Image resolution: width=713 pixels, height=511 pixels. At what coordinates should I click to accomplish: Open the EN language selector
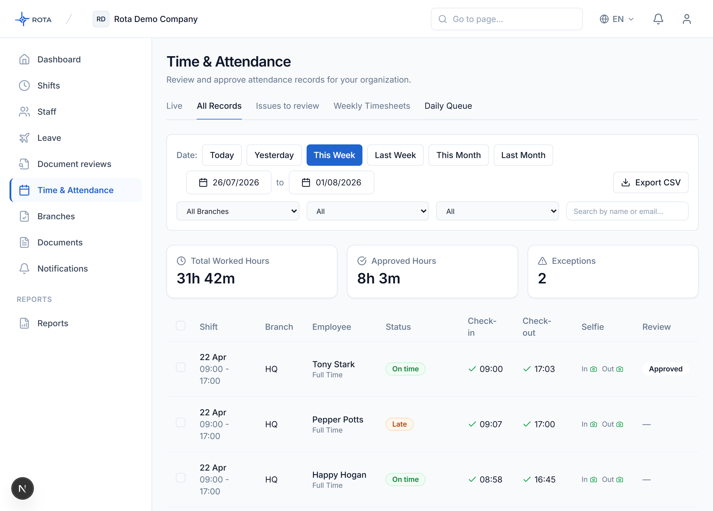pos(616,19)
